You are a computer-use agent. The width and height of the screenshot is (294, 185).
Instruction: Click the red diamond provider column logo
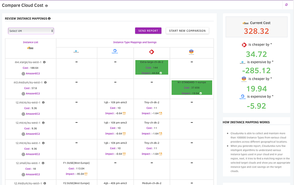point(151,52)
